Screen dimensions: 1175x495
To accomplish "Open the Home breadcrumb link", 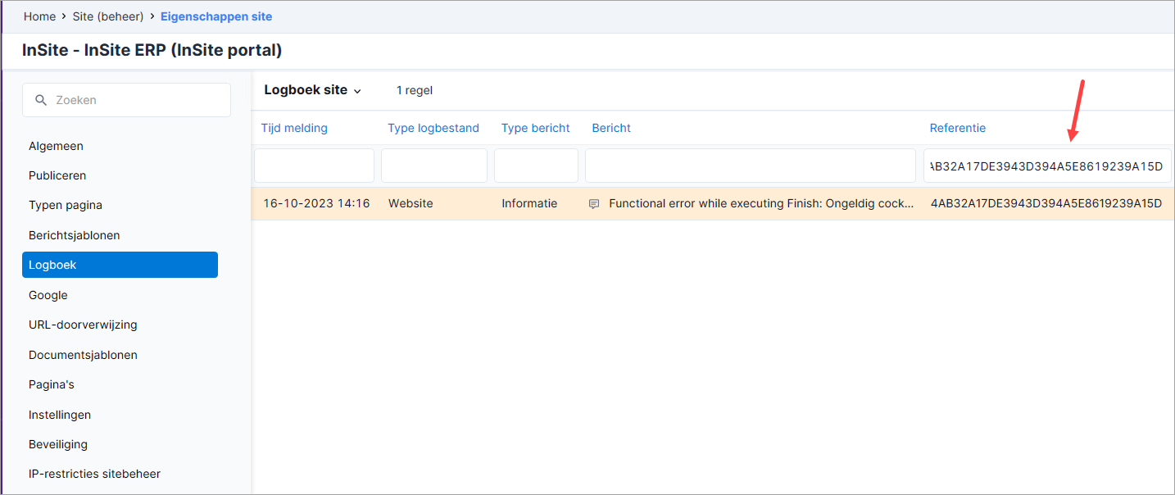I will click(39, 16).
